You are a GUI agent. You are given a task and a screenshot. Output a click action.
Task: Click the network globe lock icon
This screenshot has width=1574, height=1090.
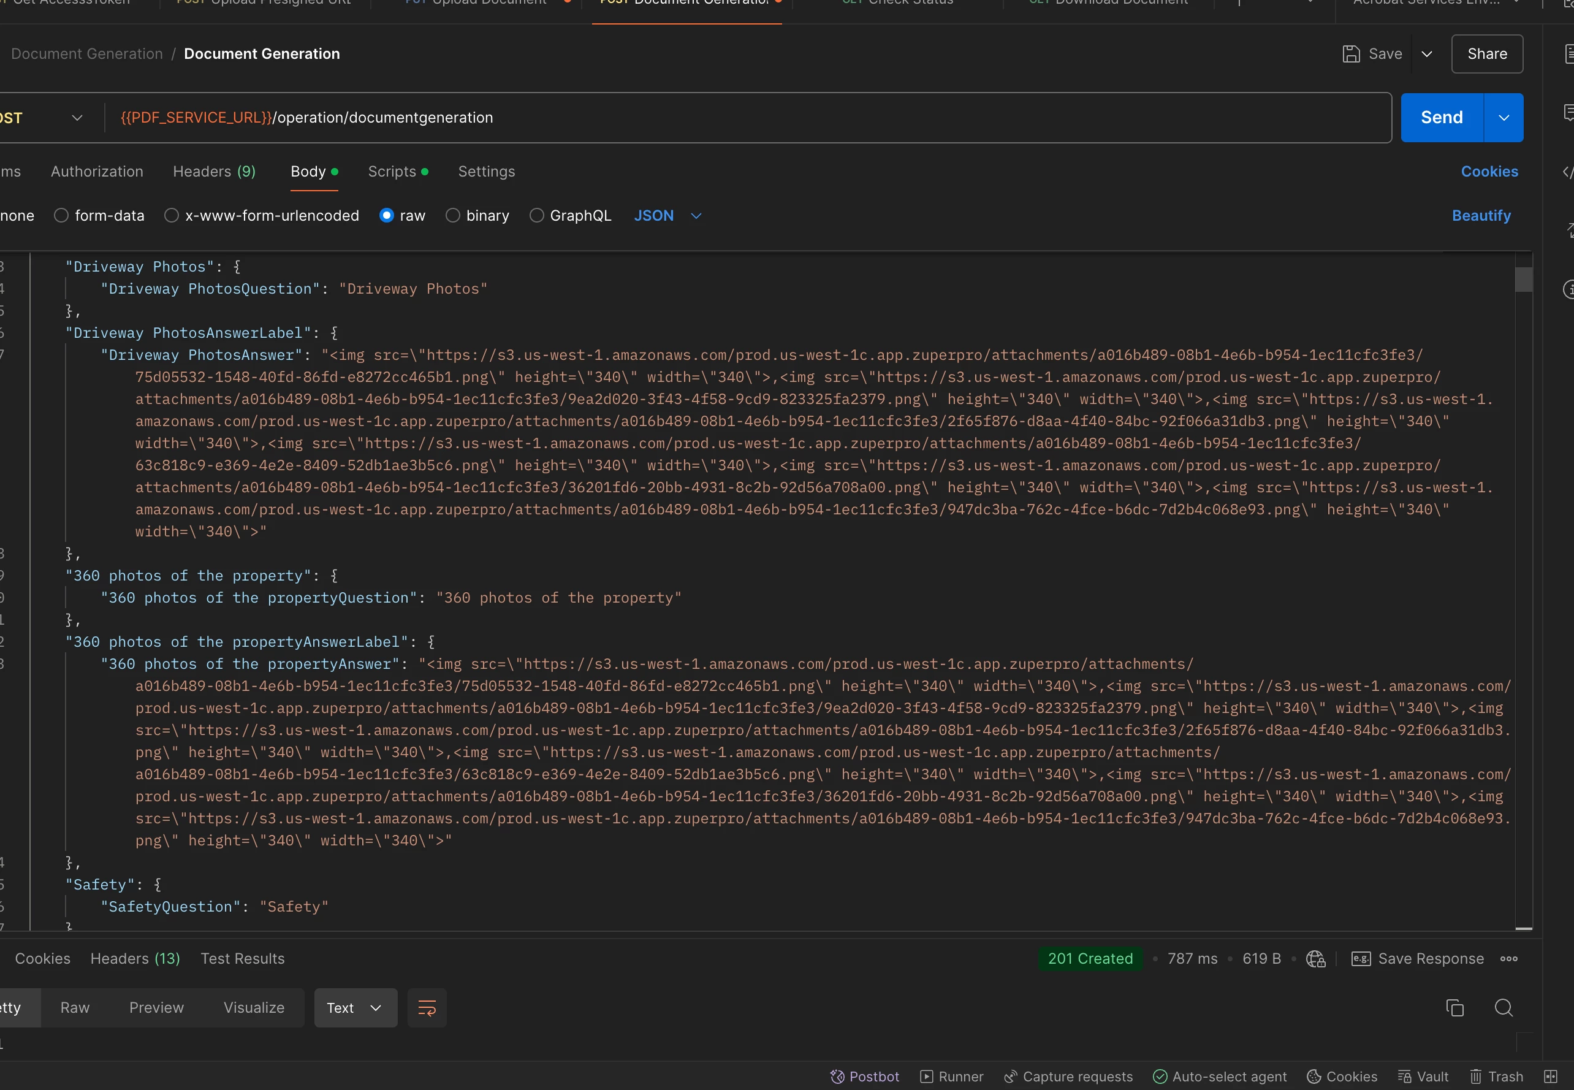(x=1315, y=959)
